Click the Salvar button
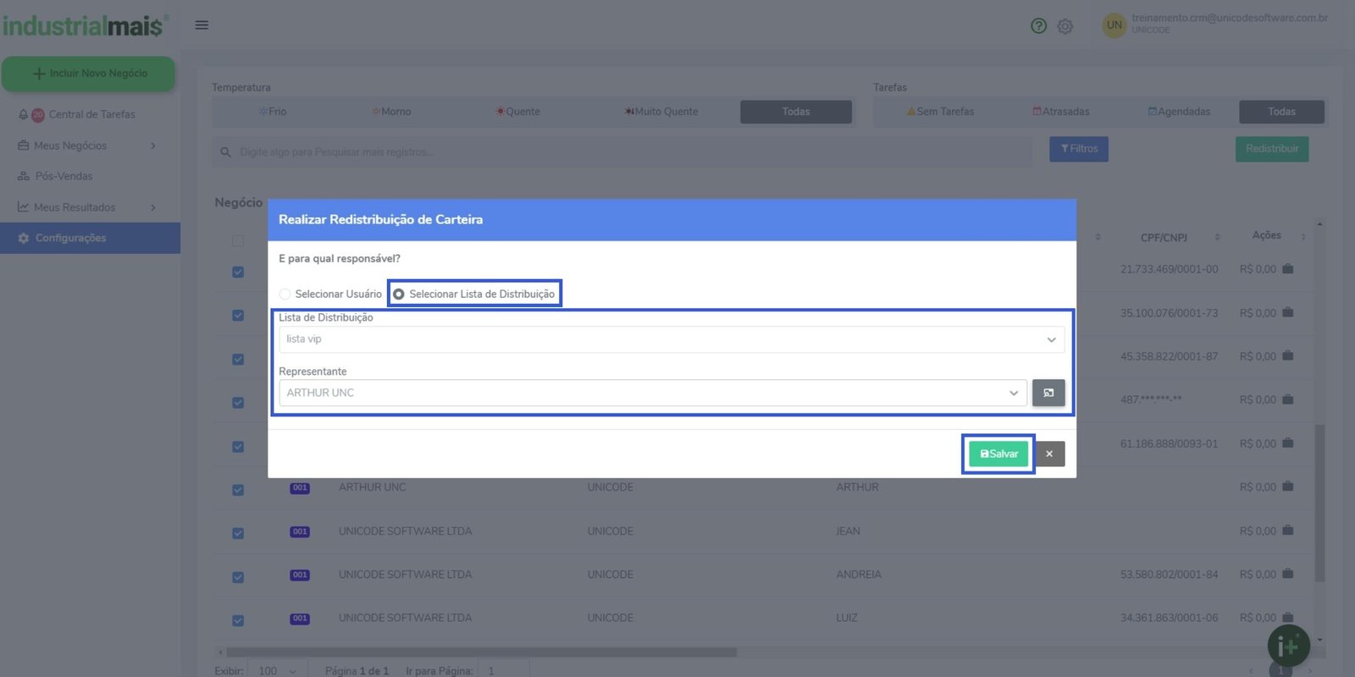The image size is (1355, 677). point(999,454)
